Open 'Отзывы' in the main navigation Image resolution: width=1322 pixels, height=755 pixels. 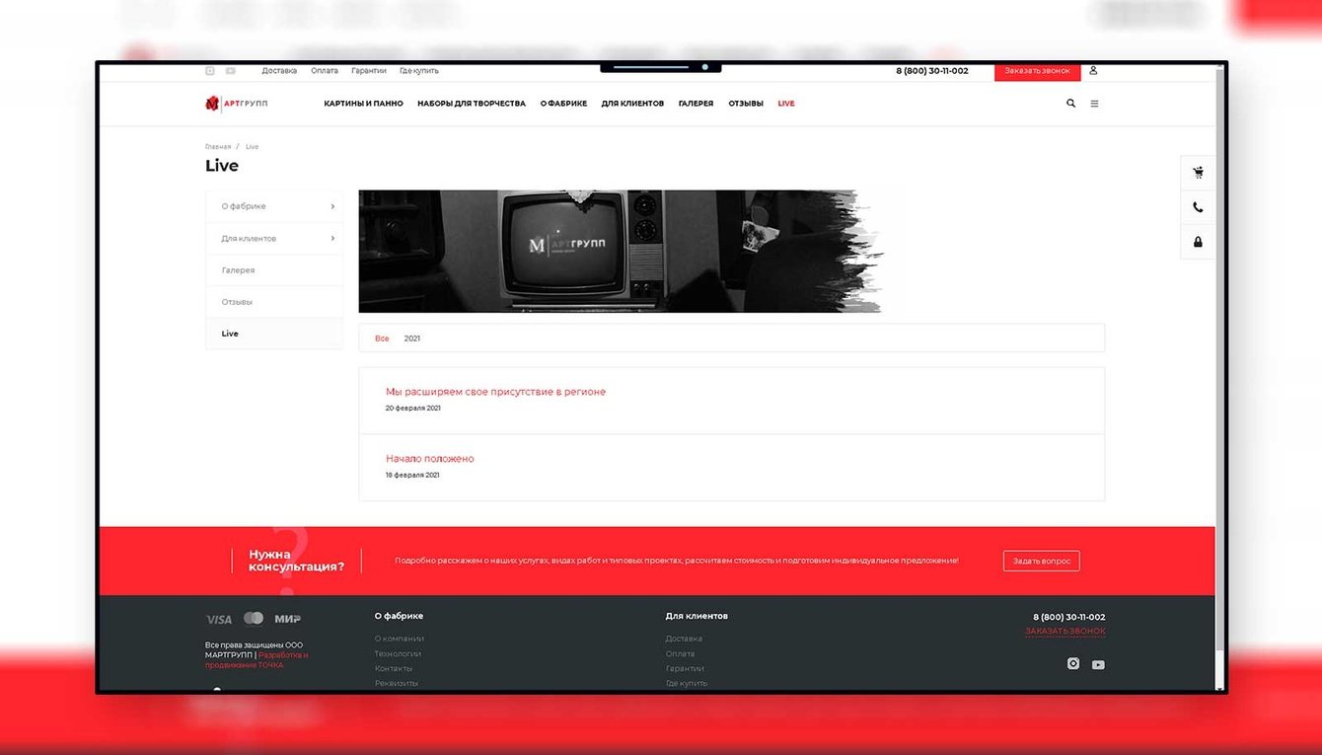pos(746,104)
